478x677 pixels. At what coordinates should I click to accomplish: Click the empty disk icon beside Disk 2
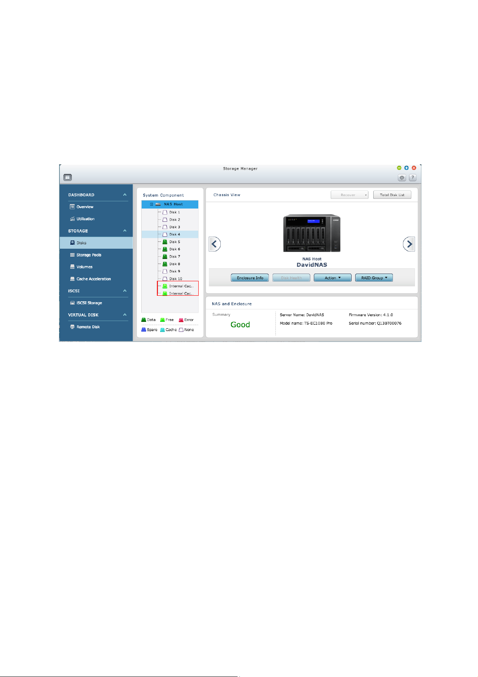click(x=165, y=220)
